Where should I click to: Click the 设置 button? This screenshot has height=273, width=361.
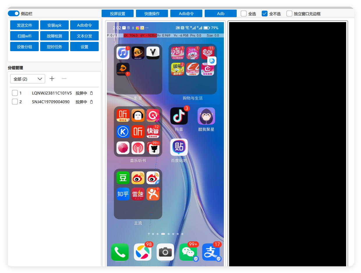84,47
